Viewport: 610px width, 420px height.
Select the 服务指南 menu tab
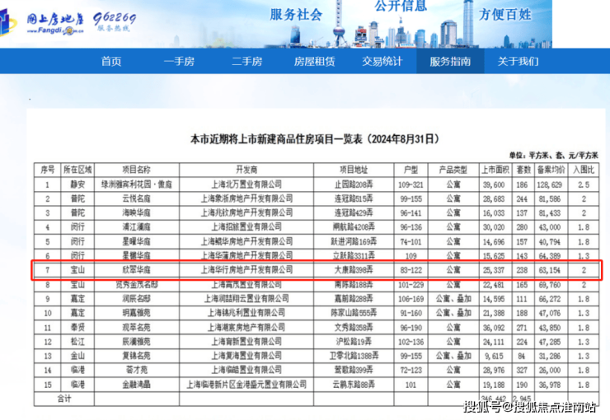coord(450,62)
